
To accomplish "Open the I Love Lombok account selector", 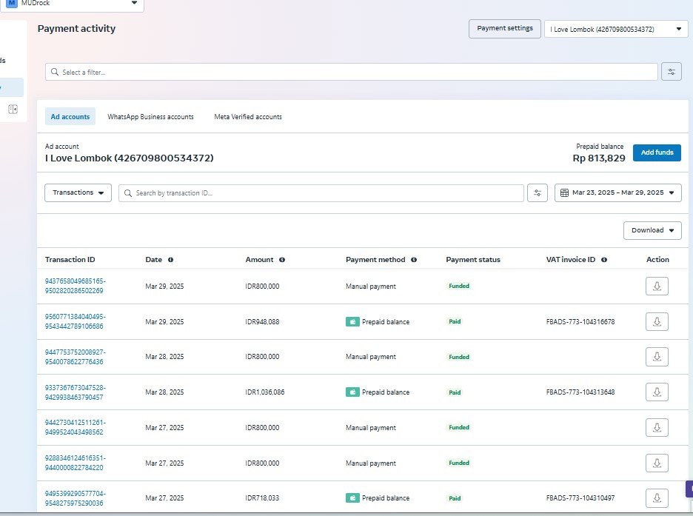I will pyautogui.click(x=615, y=29).
